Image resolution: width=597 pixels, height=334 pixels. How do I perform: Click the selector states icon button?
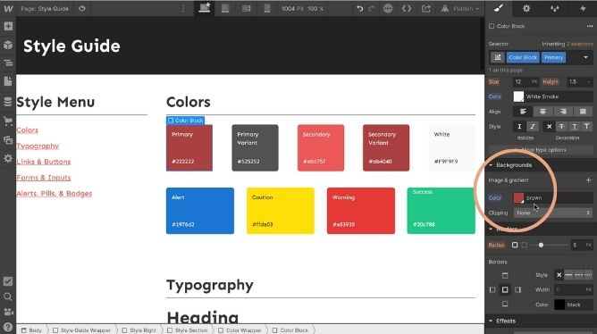tap(497, 57)
